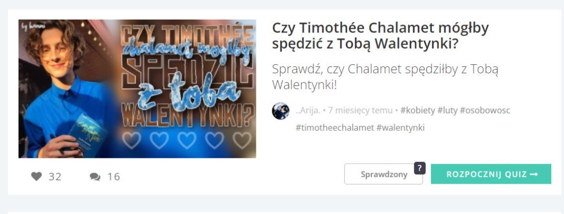Image resolution: width=564 pixels, height=214 pixels.
Task: Click the 16 comments count
Action: point(114,177)
